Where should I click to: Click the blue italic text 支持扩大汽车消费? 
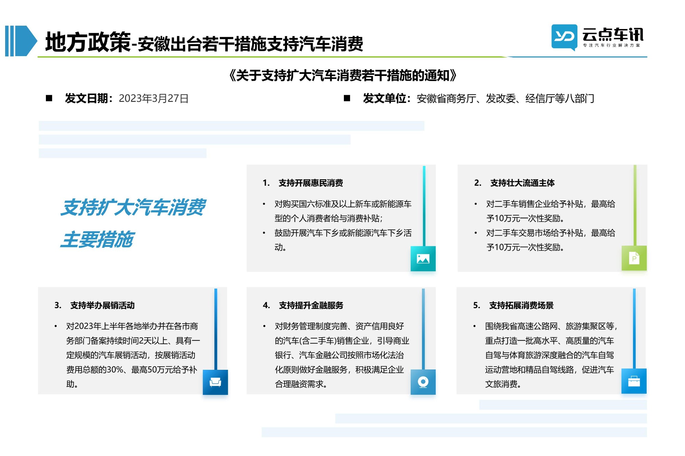click(x=133, y=207)
